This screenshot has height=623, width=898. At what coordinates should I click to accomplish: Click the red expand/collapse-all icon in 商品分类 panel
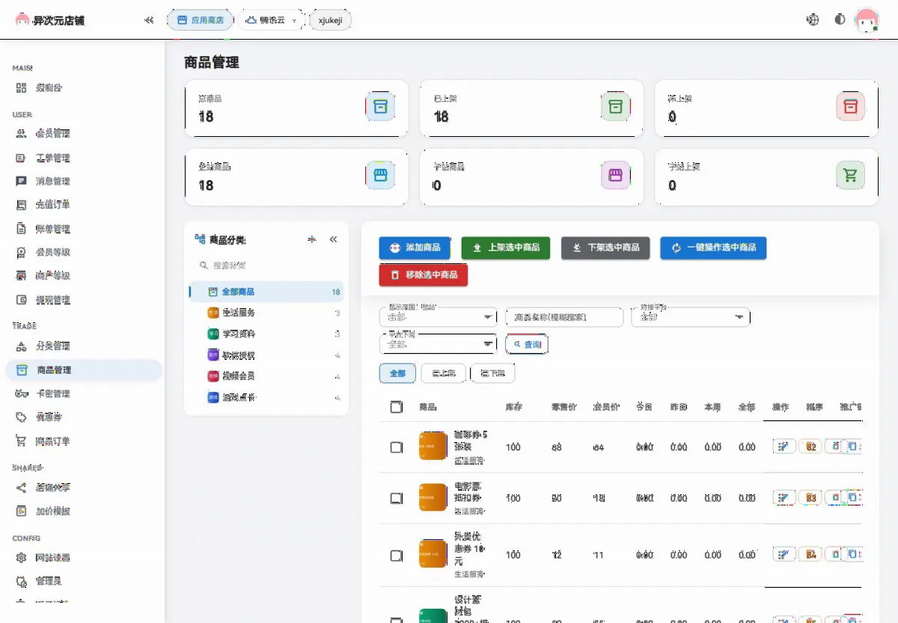click(x=311, y=239)
